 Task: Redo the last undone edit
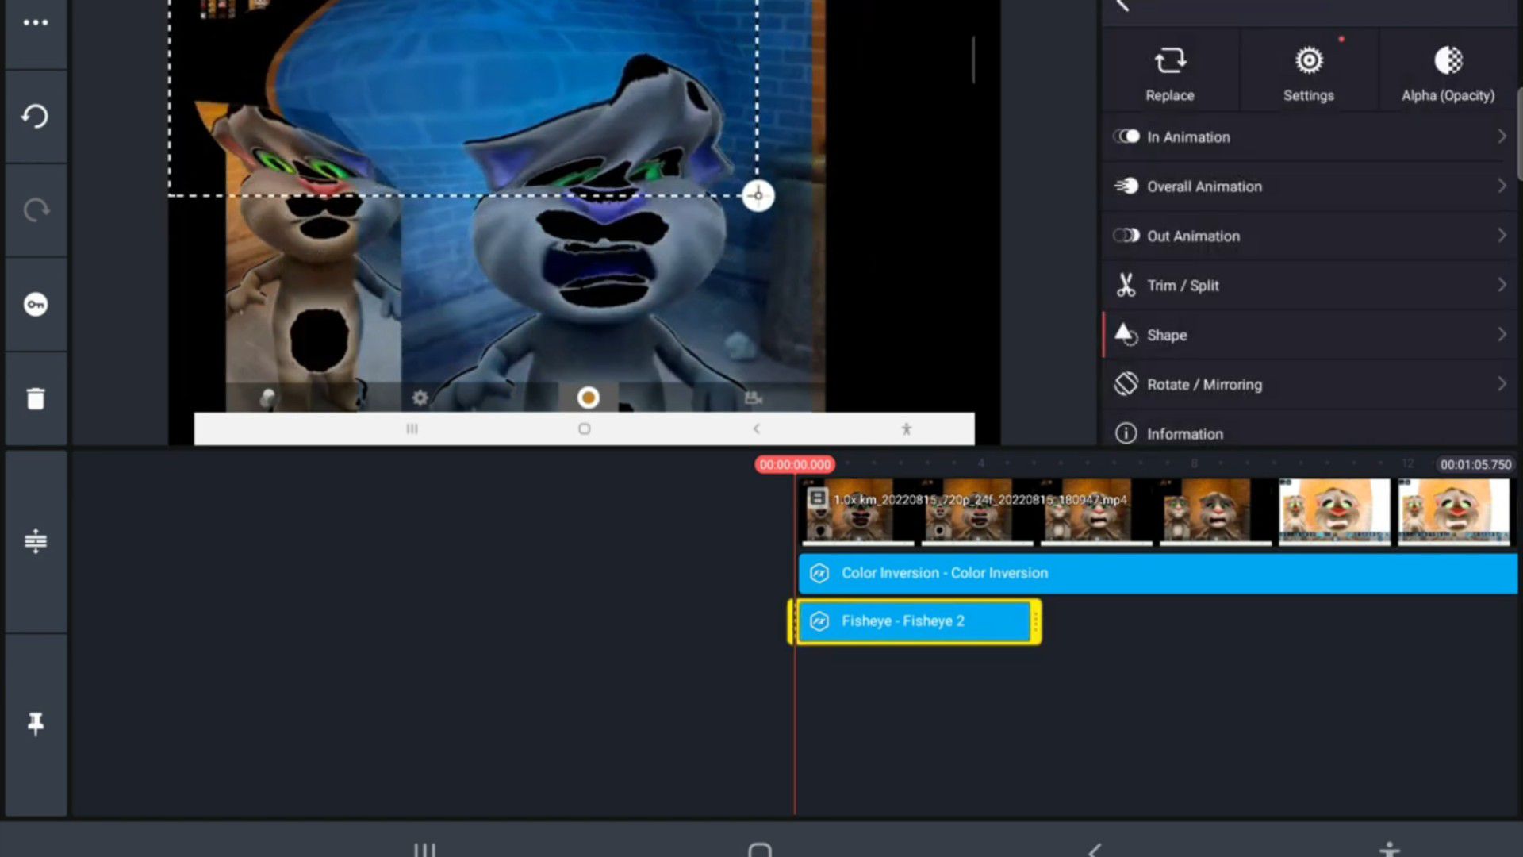click(36, 209)
